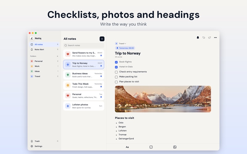Check the Make packing list box
The height and width of the screenshot is (154, 247).
116,77
